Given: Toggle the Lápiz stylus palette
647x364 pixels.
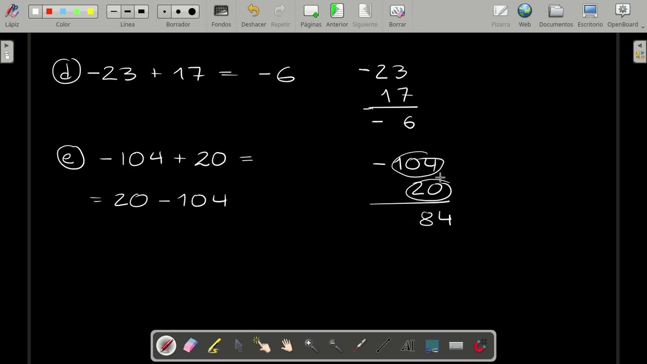Looking at the screenshot, I should coord(12,16).
